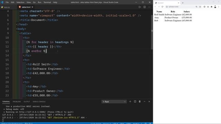This screenshot has width=221, height=124.
Task: Close the 'Document' browser tab
Action: pos(179,3)
